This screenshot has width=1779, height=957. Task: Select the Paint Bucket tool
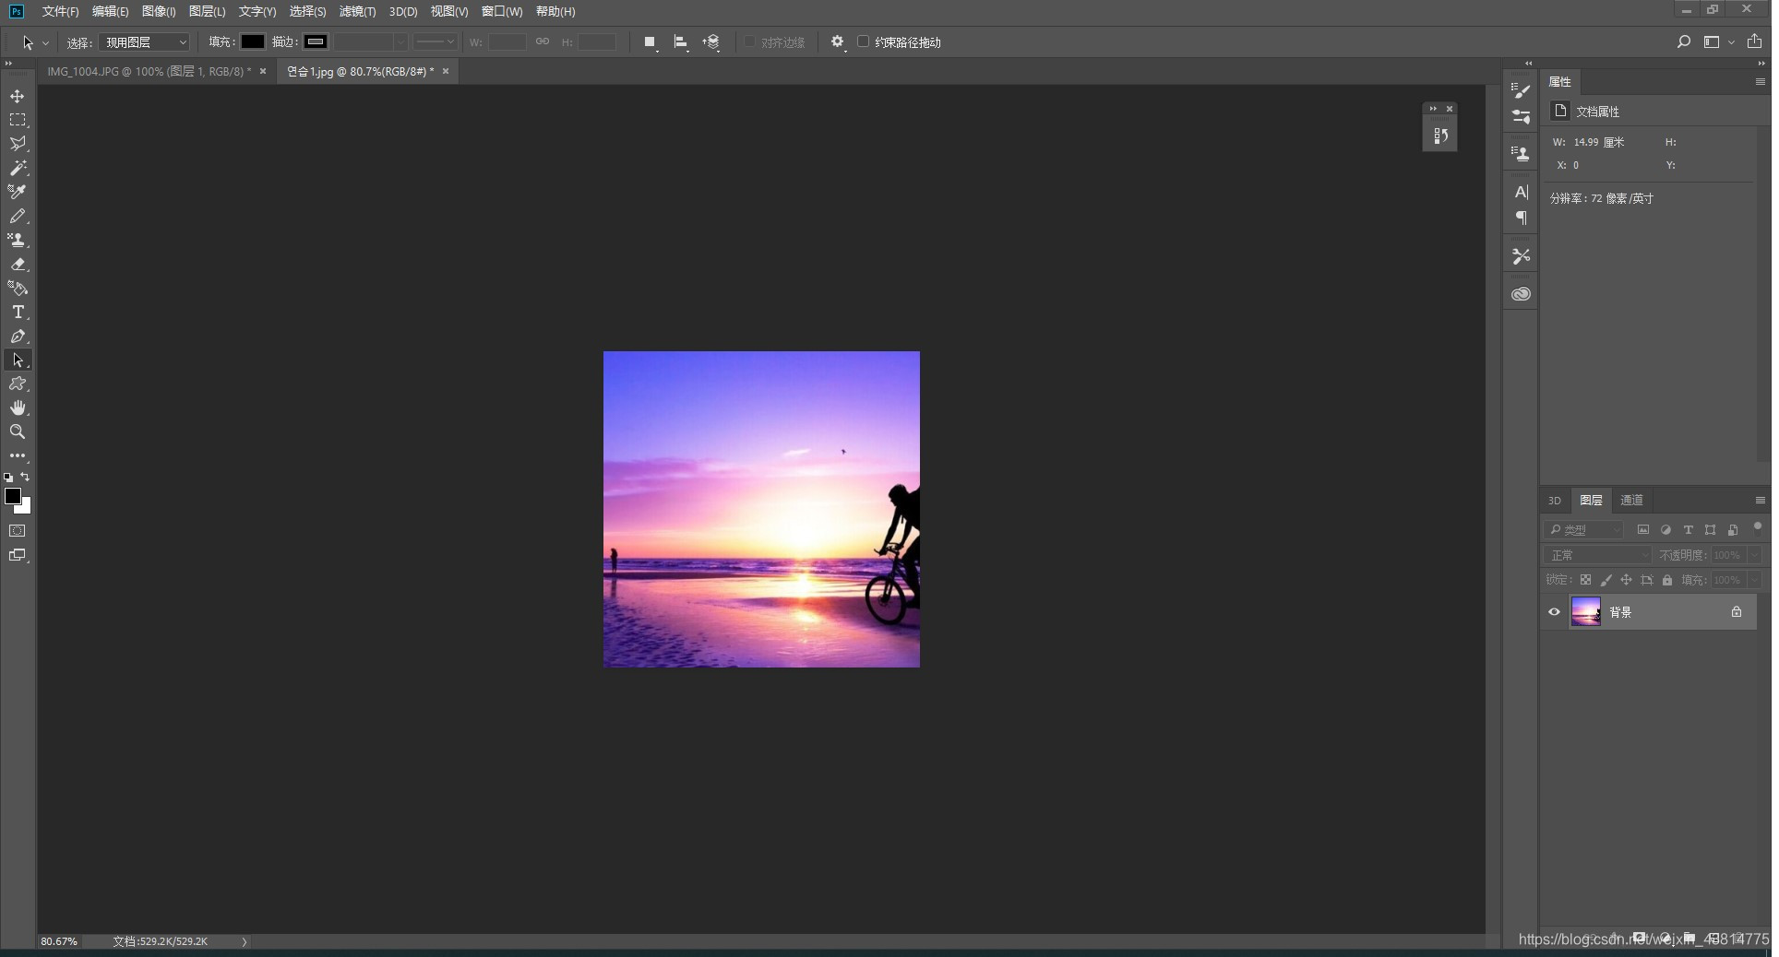pos(18,288)
